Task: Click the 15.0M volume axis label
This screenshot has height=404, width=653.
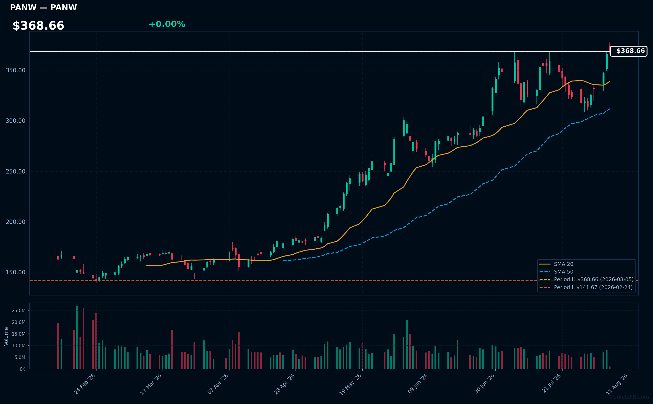Action: (x=19, y=334)
